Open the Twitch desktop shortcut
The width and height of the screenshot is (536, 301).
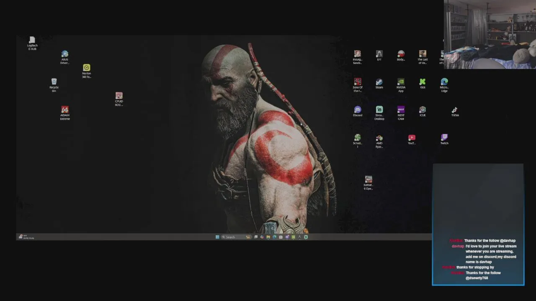pyautogui.click(x=444, y=140)
